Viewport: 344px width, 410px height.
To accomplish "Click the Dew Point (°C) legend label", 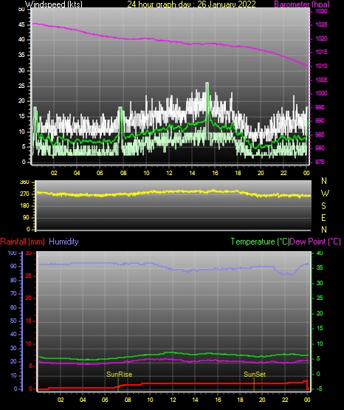I will [315, 242].
